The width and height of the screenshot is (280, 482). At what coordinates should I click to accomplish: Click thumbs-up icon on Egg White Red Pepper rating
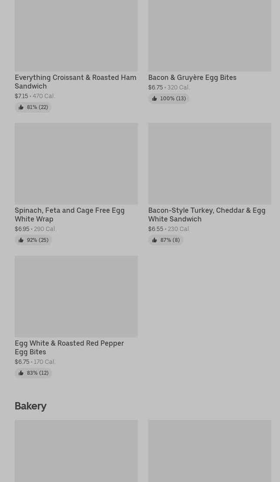click(21, 373)
